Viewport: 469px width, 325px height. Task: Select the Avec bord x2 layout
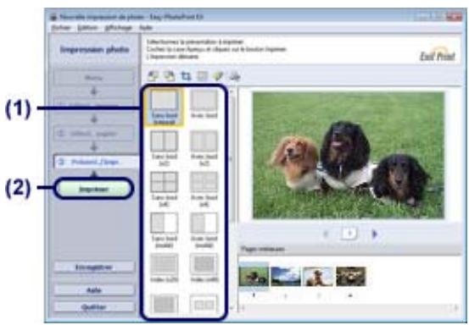point(204,148)
